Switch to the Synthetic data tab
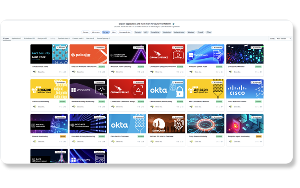 (64, 38)
